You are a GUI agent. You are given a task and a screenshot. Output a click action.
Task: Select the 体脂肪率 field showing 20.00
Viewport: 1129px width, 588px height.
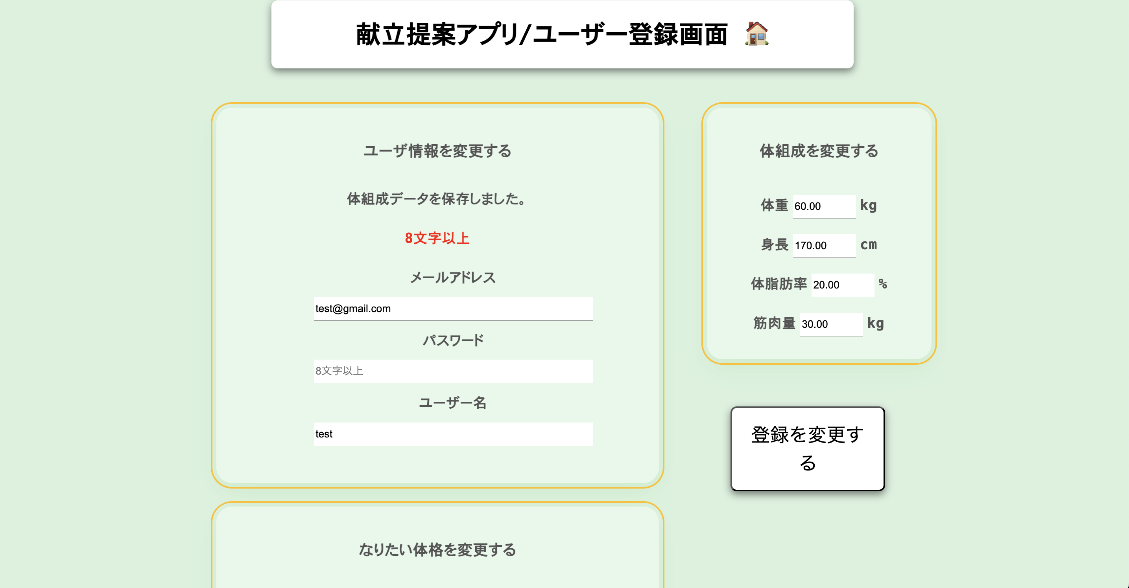(x=842, y=285)
